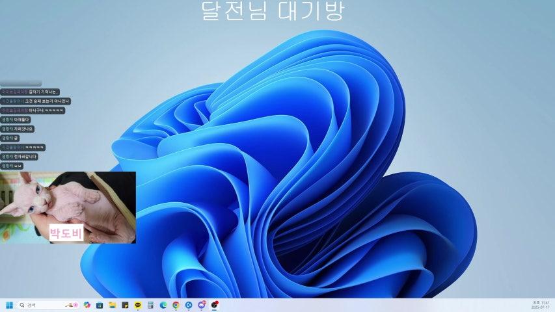Open KakaoTalk from the taskbar
The image size is (555, 312).
(x=138, y=305)
